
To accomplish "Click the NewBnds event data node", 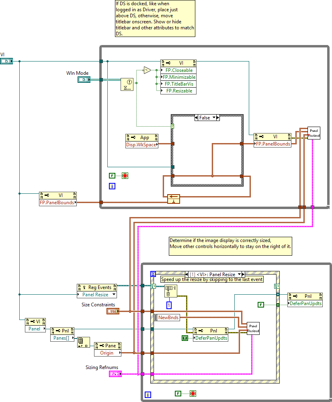I will 166,318.
